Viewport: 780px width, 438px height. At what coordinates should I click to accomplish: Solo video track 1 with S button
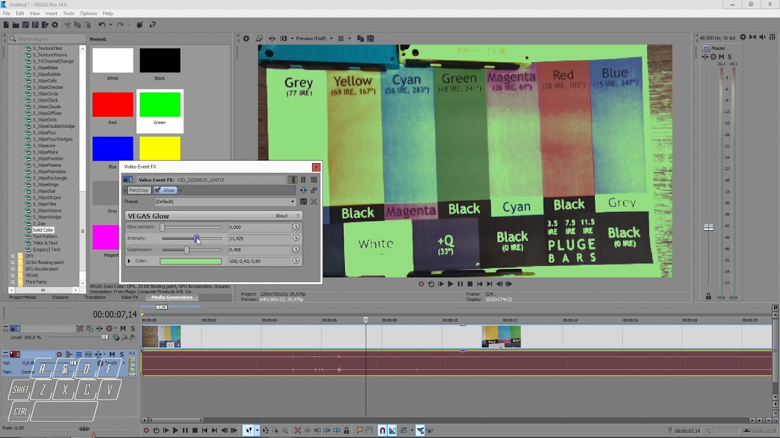click(132, 328)
